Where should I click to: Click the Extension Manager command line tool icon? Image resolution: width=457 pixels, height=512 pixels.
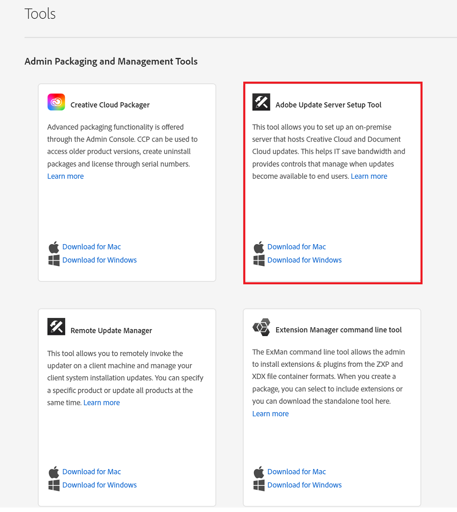261,327
